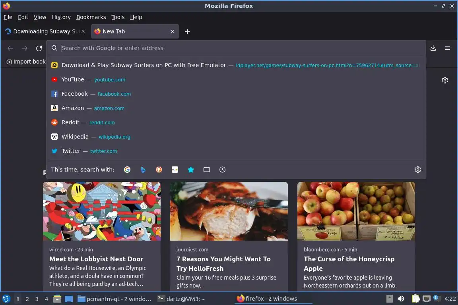This screenshot has height=305, width=458.
Task: Close the New Tab tab
Action: click(x=172, y=31)
